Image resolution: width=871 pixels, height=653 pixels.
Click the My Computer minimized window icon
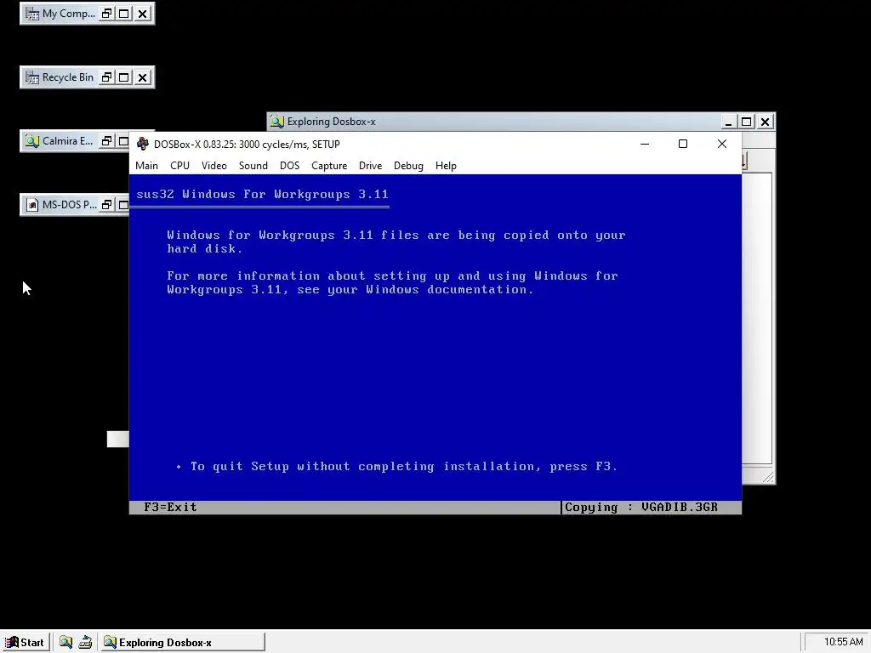32,14
